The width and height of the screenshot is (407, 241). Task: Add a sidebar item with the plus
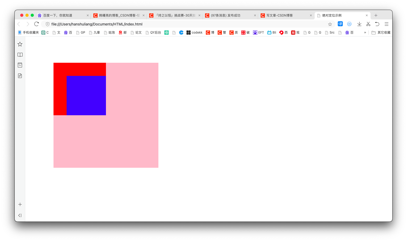coord(20,204)
